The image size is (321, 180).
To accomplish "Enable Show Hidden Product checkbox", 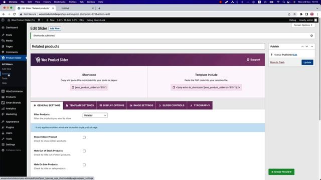I will pos(84,137).
